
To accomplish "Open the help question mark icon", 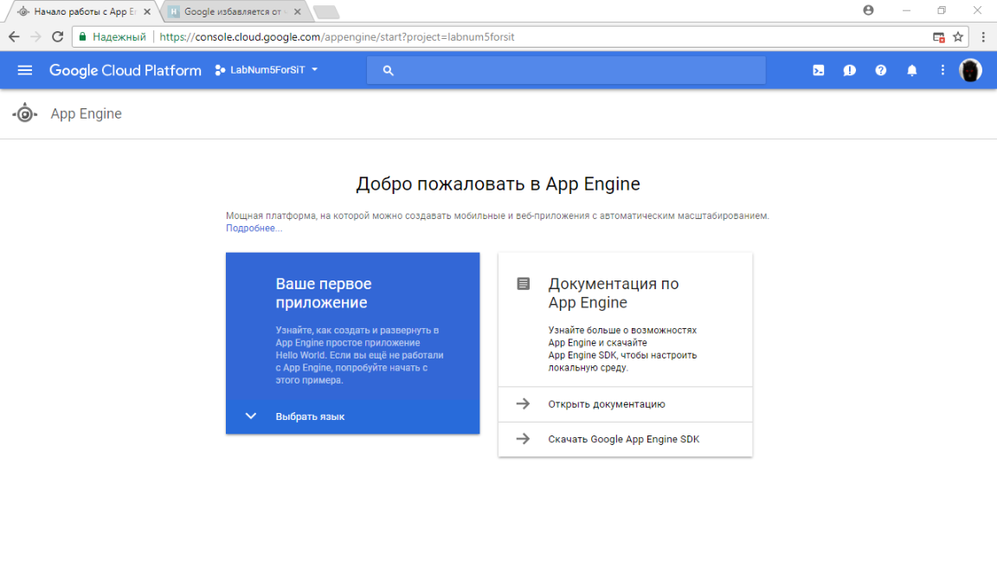I will click(x=881, y=71).
